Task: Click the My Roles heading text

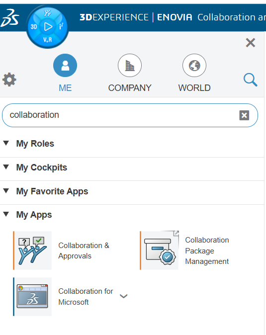Action: (x=35, y=144)
